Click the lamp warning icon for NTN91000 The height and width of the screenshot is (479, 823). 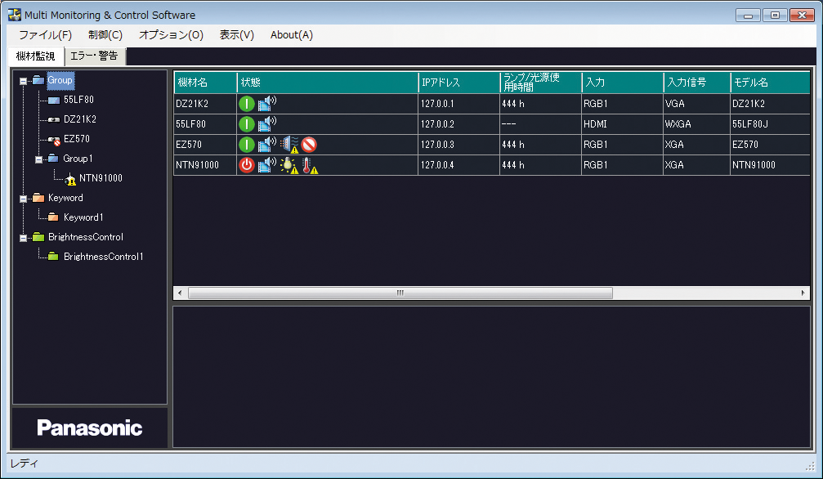289,165
